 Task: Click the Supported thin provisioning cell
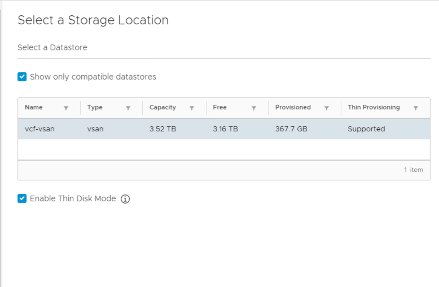366,129
